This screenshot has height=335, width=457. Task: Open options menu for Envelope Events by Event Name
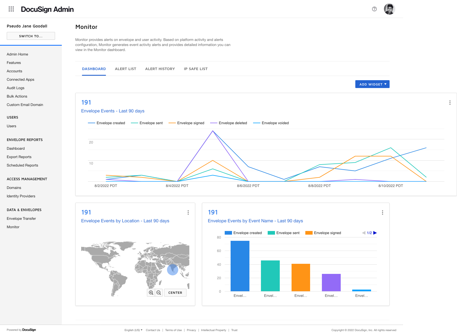(383, 212)
